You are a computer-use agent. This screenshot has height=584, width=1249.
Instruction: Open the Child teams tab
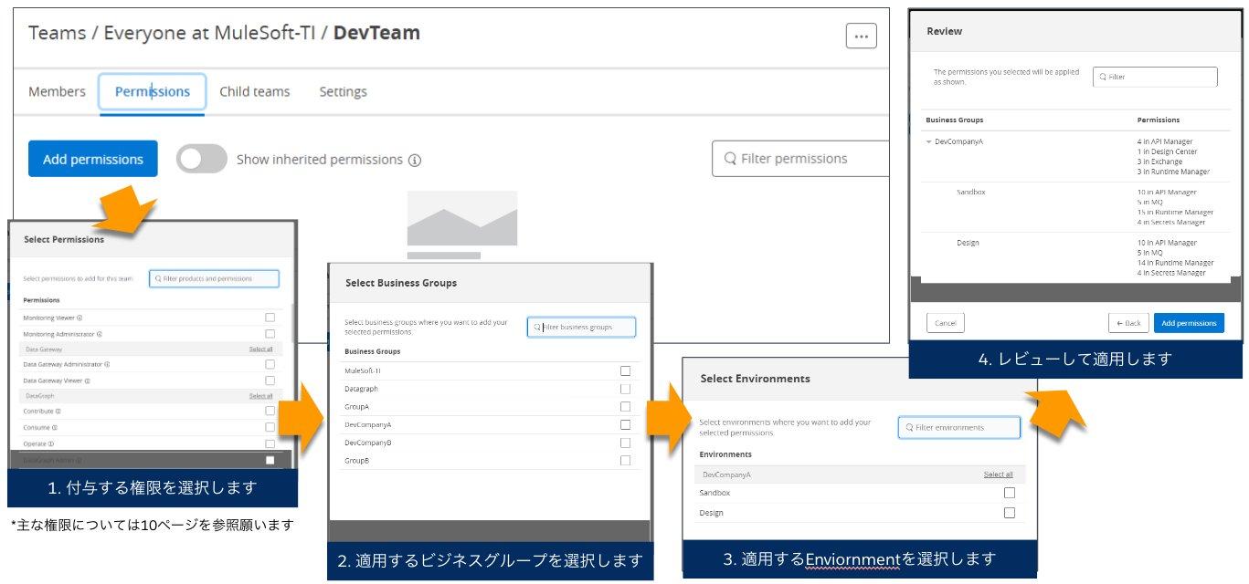click(x=254, y=91)
